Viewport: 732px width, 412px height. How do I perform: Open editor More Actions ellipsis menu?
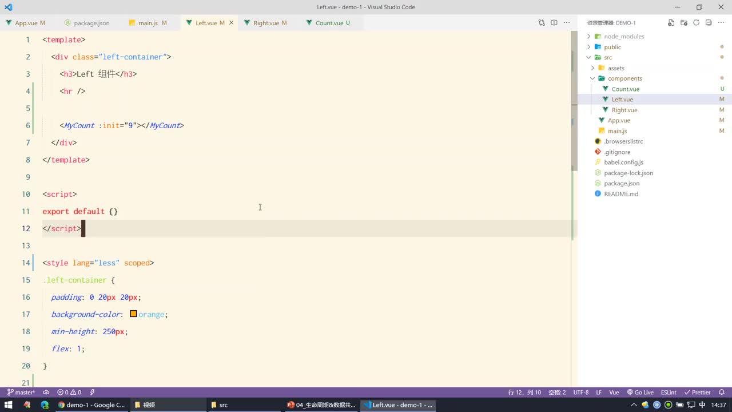pos(567,23)
